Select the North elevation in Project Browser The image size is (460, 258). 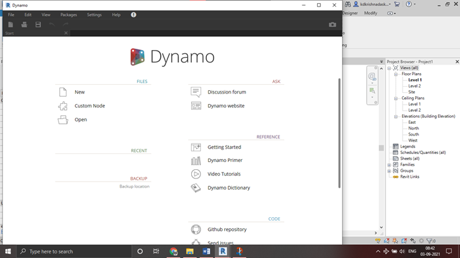[x=413, y=128]
